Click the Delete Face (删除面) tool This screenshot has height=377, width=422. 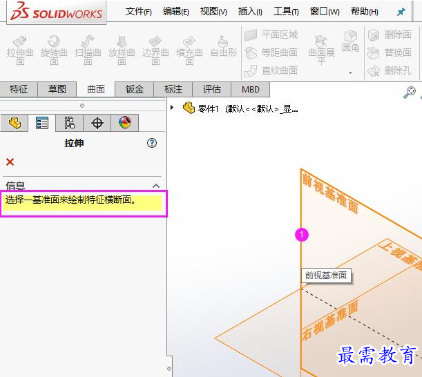[x=390, y=35]
